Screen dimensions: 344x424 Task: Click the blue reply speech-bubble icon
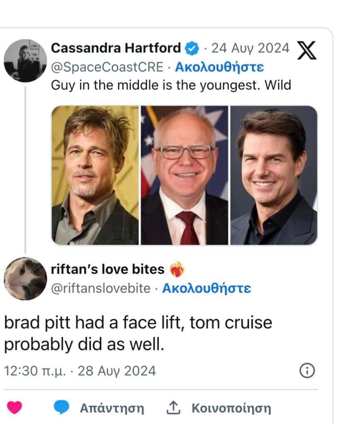pos(62,408)
